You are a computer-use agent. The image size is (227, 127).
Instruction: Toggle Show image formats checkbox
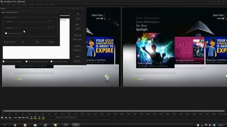[x=4, y=61]
